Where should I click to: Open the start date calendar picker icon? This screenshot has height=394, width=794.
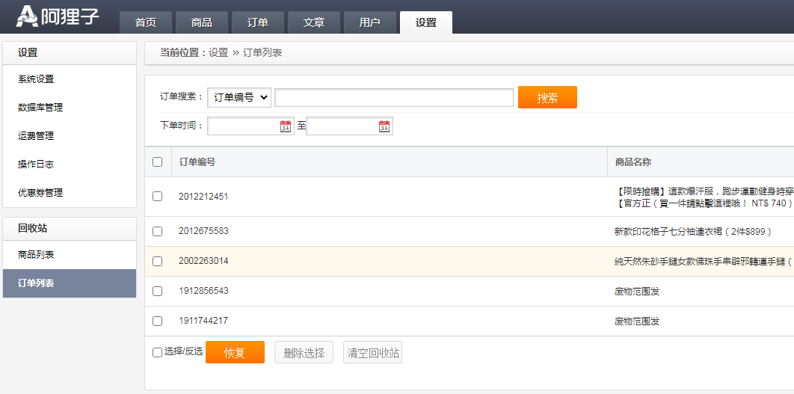(x=286, y=126)
